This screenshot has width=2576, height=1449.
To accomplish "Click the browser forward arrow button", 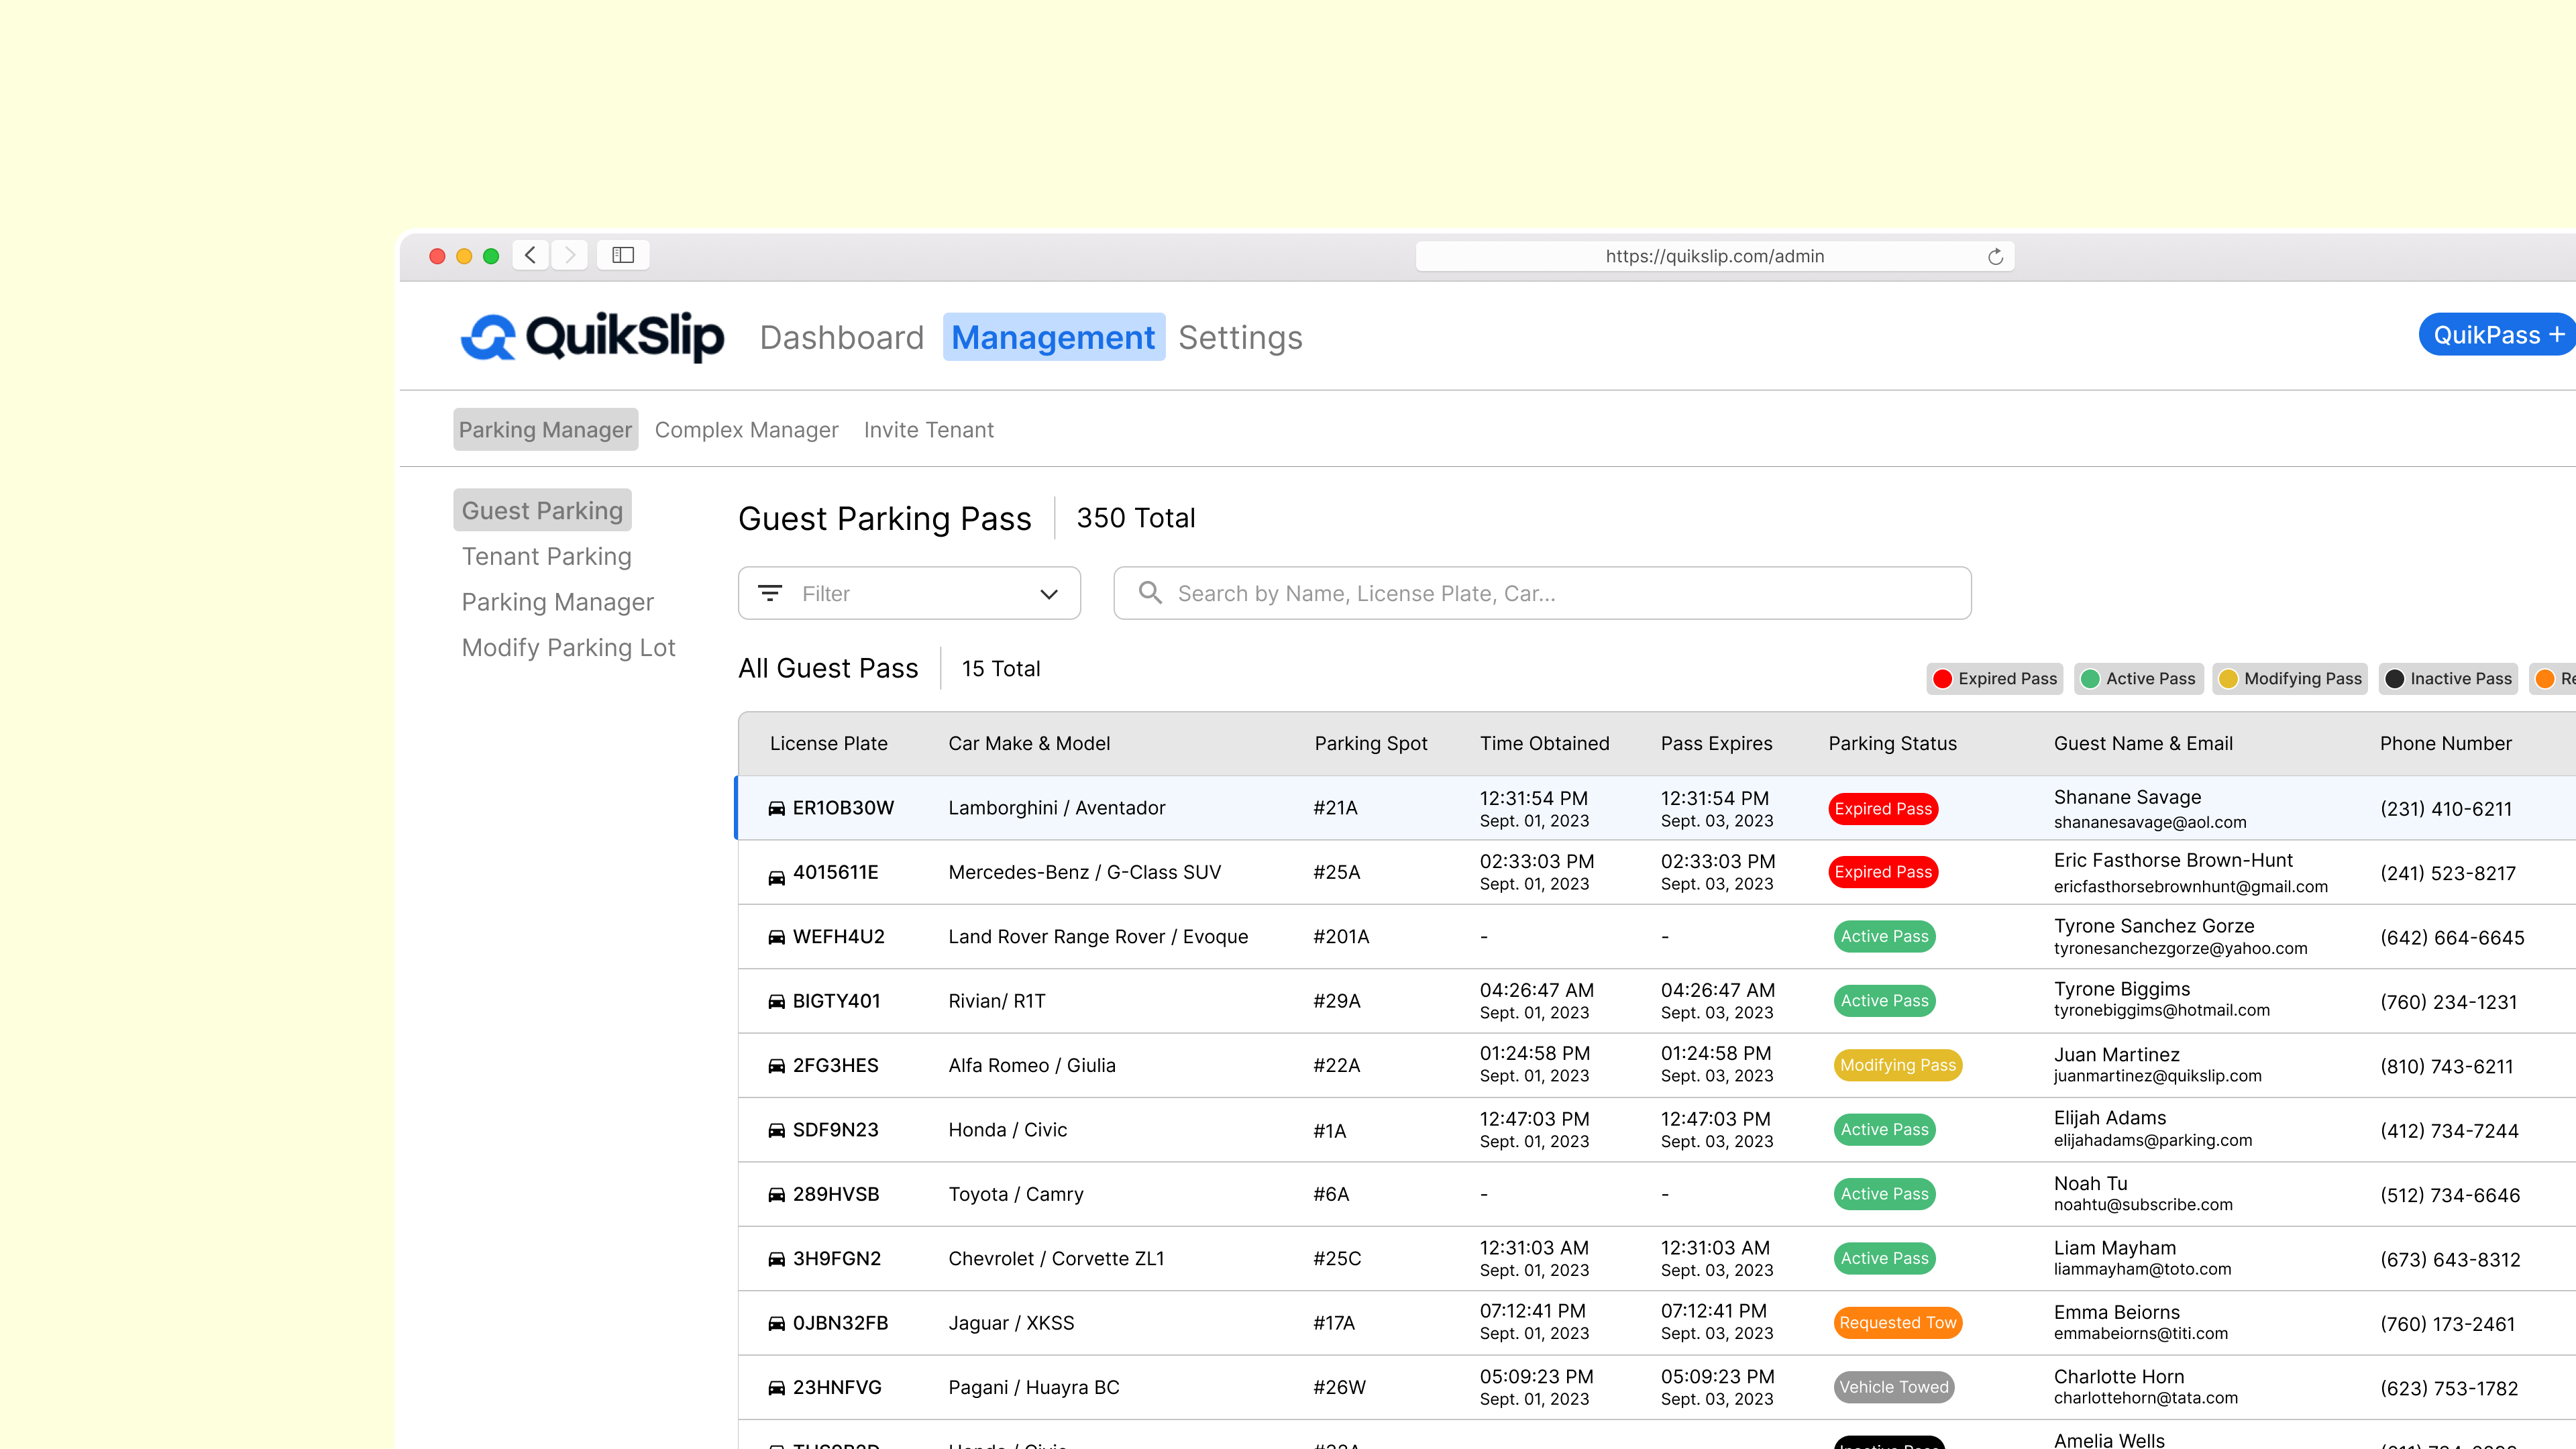I will (x=570, y=255).
